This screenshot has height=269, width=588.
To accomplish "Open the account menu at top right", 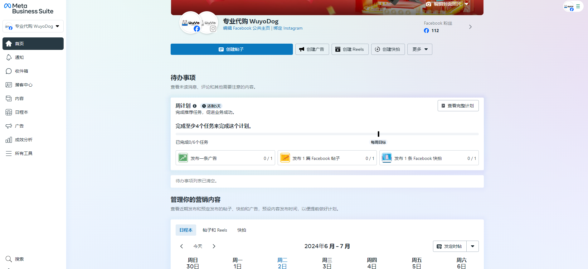I will 573,6.
